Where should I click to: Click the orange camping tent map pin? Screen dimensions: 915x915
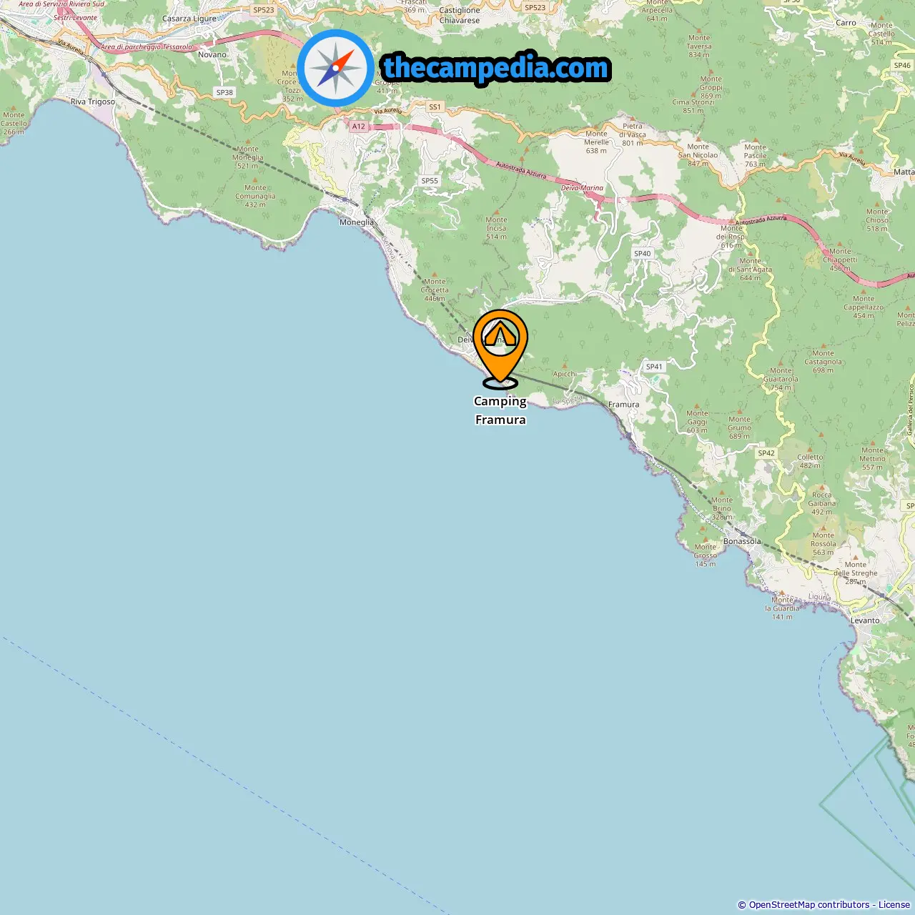tap(500, 348)
